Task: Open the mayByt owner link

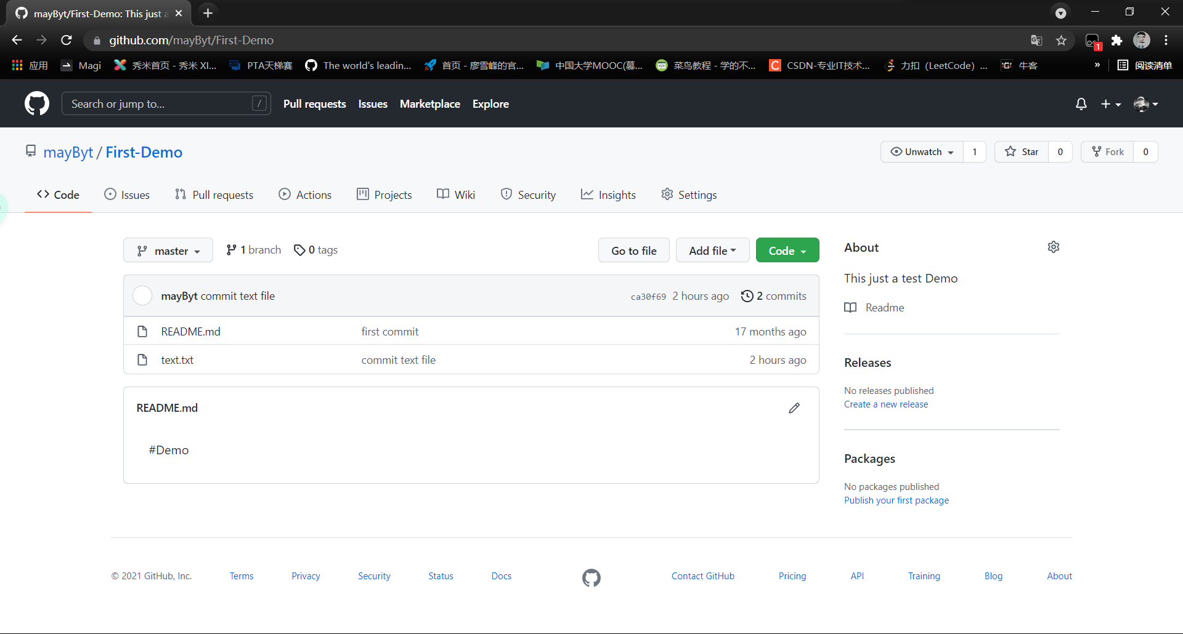Action: pyautogui.click(x=68, y=152)
